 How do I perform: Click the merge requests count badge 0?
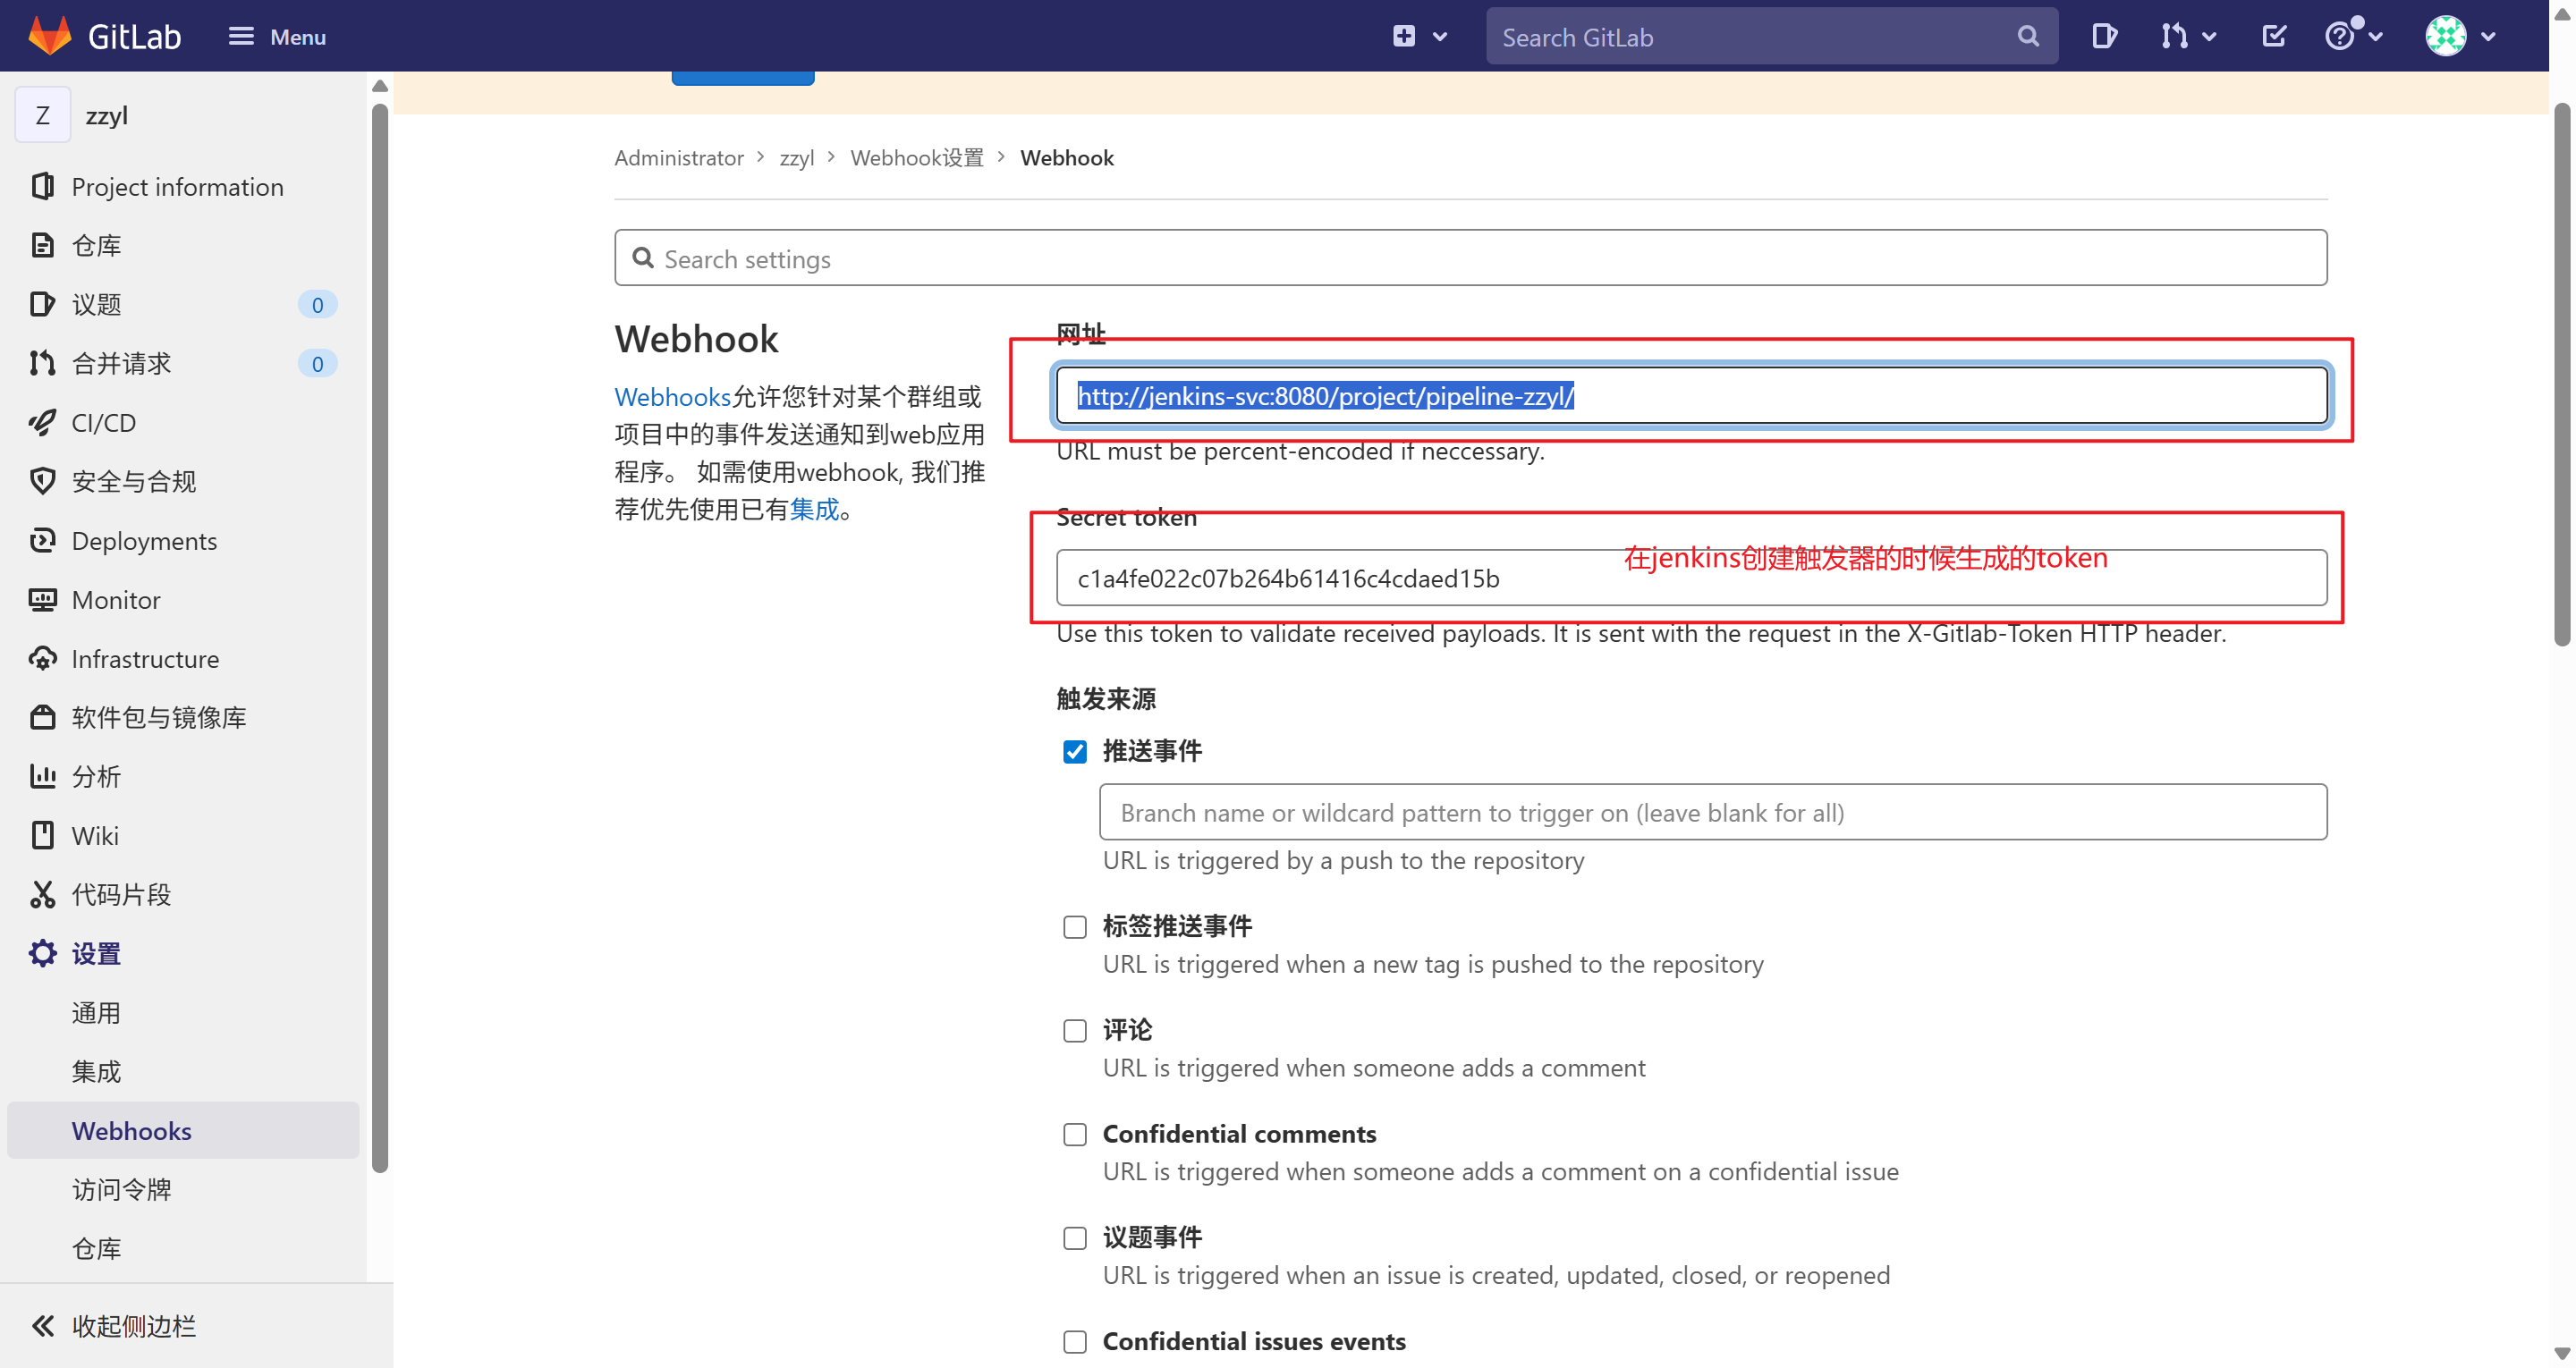[x=317, y=363]
